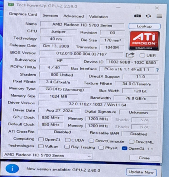Open the AMD Radeon HD 5700 Series dropdown
This screenshot has width=169, height=177.
47,156
